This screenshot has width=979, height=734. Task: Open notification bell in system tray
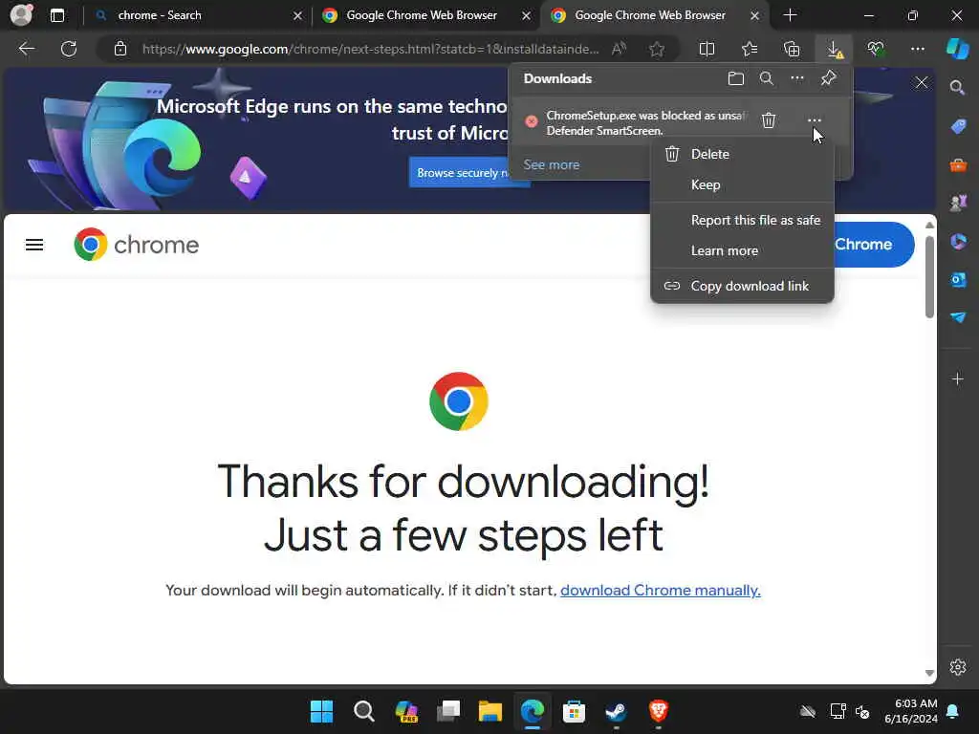[953, 711]
